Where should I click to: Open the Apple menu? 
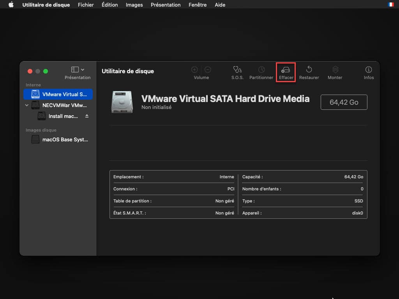11,5
